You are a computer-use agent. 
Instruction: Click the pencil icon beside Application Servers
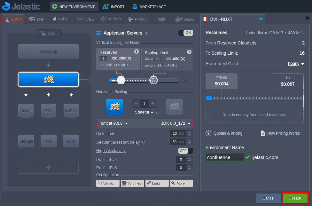coord(146,33)
